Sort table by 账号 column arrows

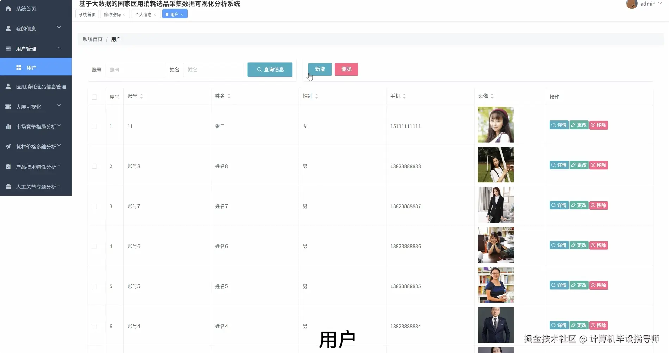pos(141,96)
